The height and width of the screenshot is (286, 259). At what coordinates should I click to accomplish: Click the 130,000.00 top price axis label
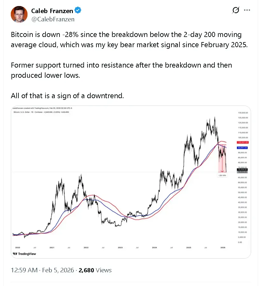click(x=242, y=113)
